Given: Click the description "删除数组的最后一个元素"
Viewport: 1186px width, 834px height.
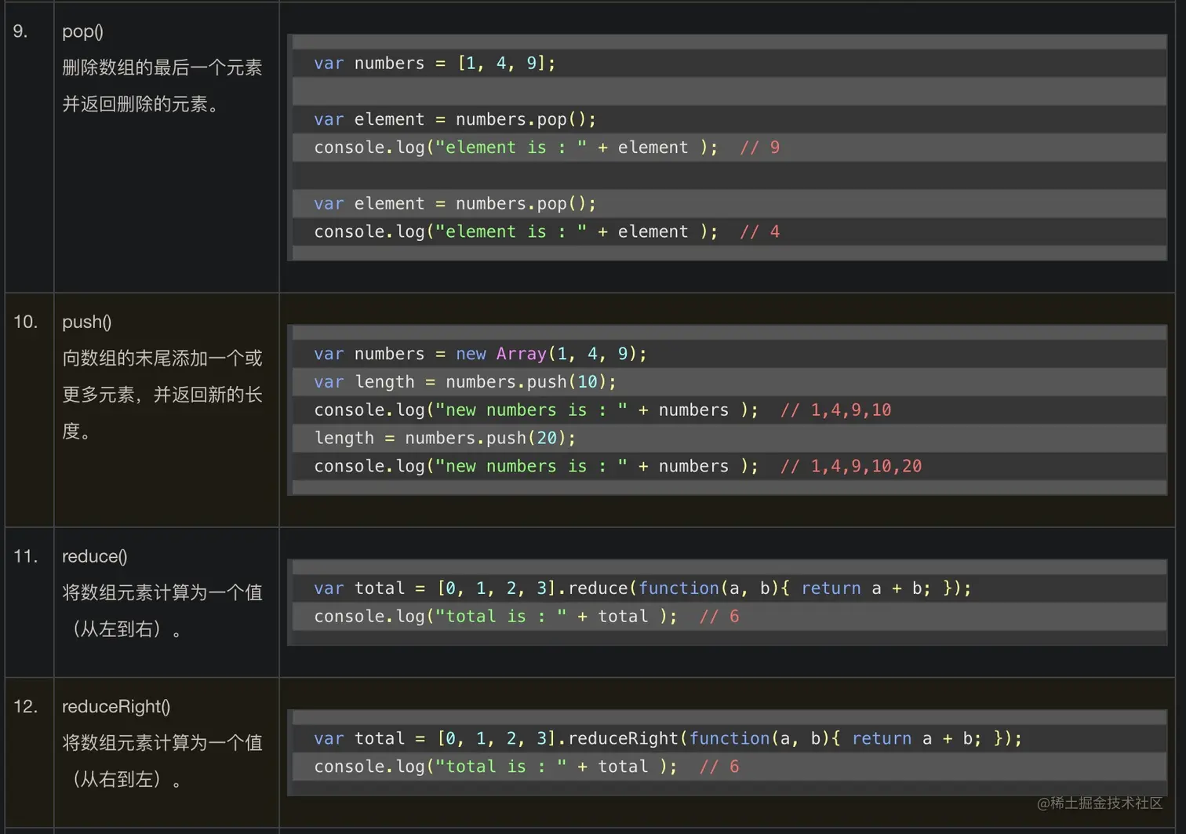Looking at the screenshot, I should [x=162, y=67].
